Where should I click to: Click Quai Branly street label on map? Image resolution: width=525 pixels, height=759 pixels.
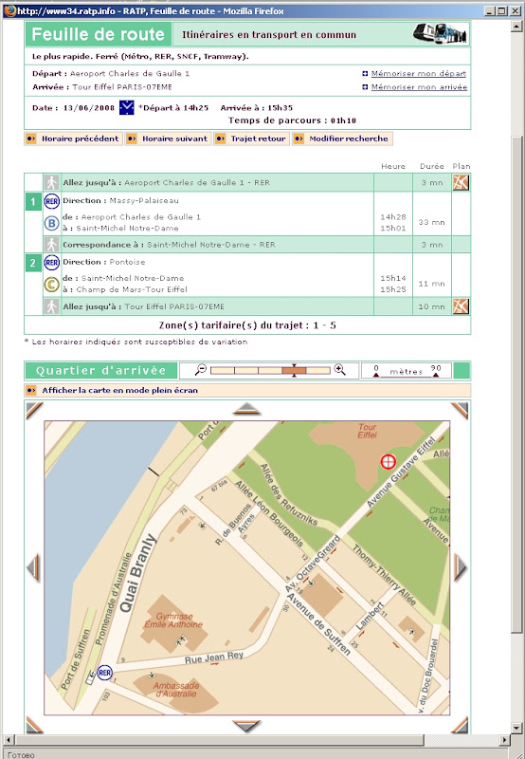tap(137, 573)
